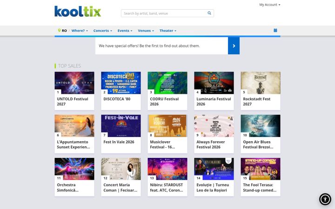The height and width of the screenshot is (209, 335).
Task: Open Fest în Vale 2026 poster image
Action: (121, 126)
